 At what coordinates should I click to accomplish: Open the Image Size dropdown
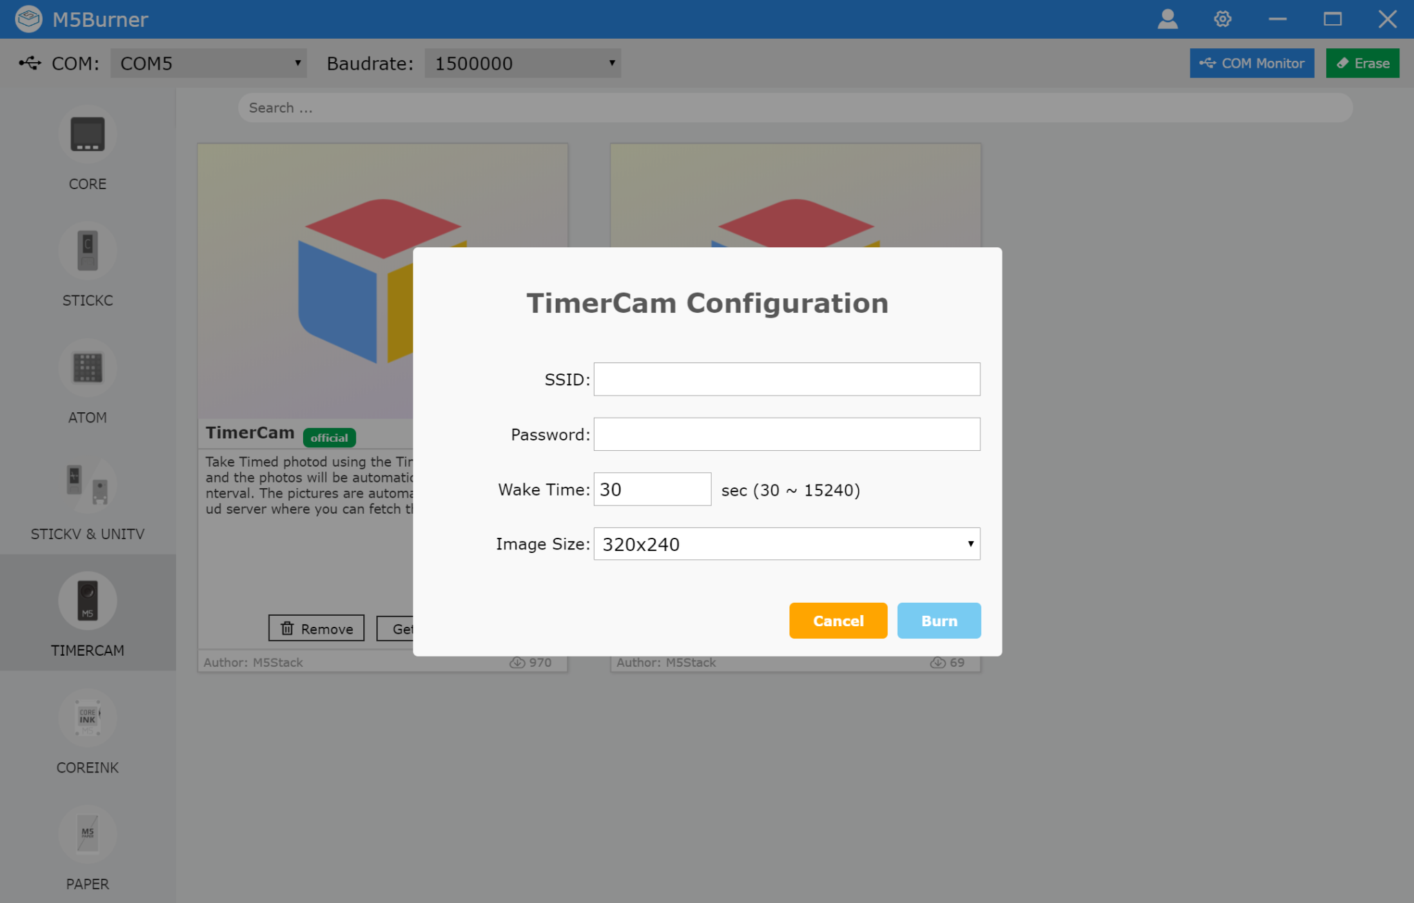pos(786,544)
